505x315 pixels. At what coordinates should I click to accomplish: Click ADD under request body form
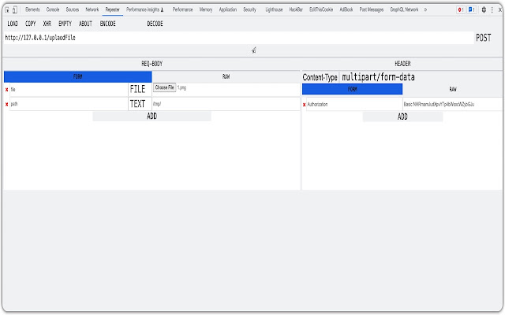pyautogui.click(x=151, y=117)
